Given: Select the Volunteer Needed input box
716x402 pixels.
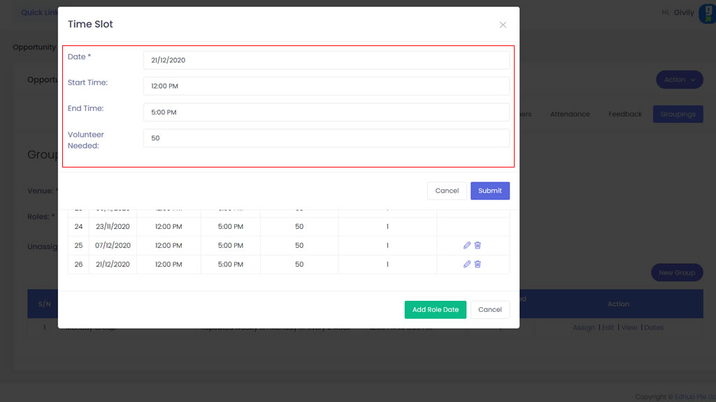Looking at the screenshot, I should 326,138.
